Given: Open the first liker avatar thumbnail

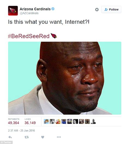Looking at the screenshot, I should pyautogui.click(x=46, y=121).
